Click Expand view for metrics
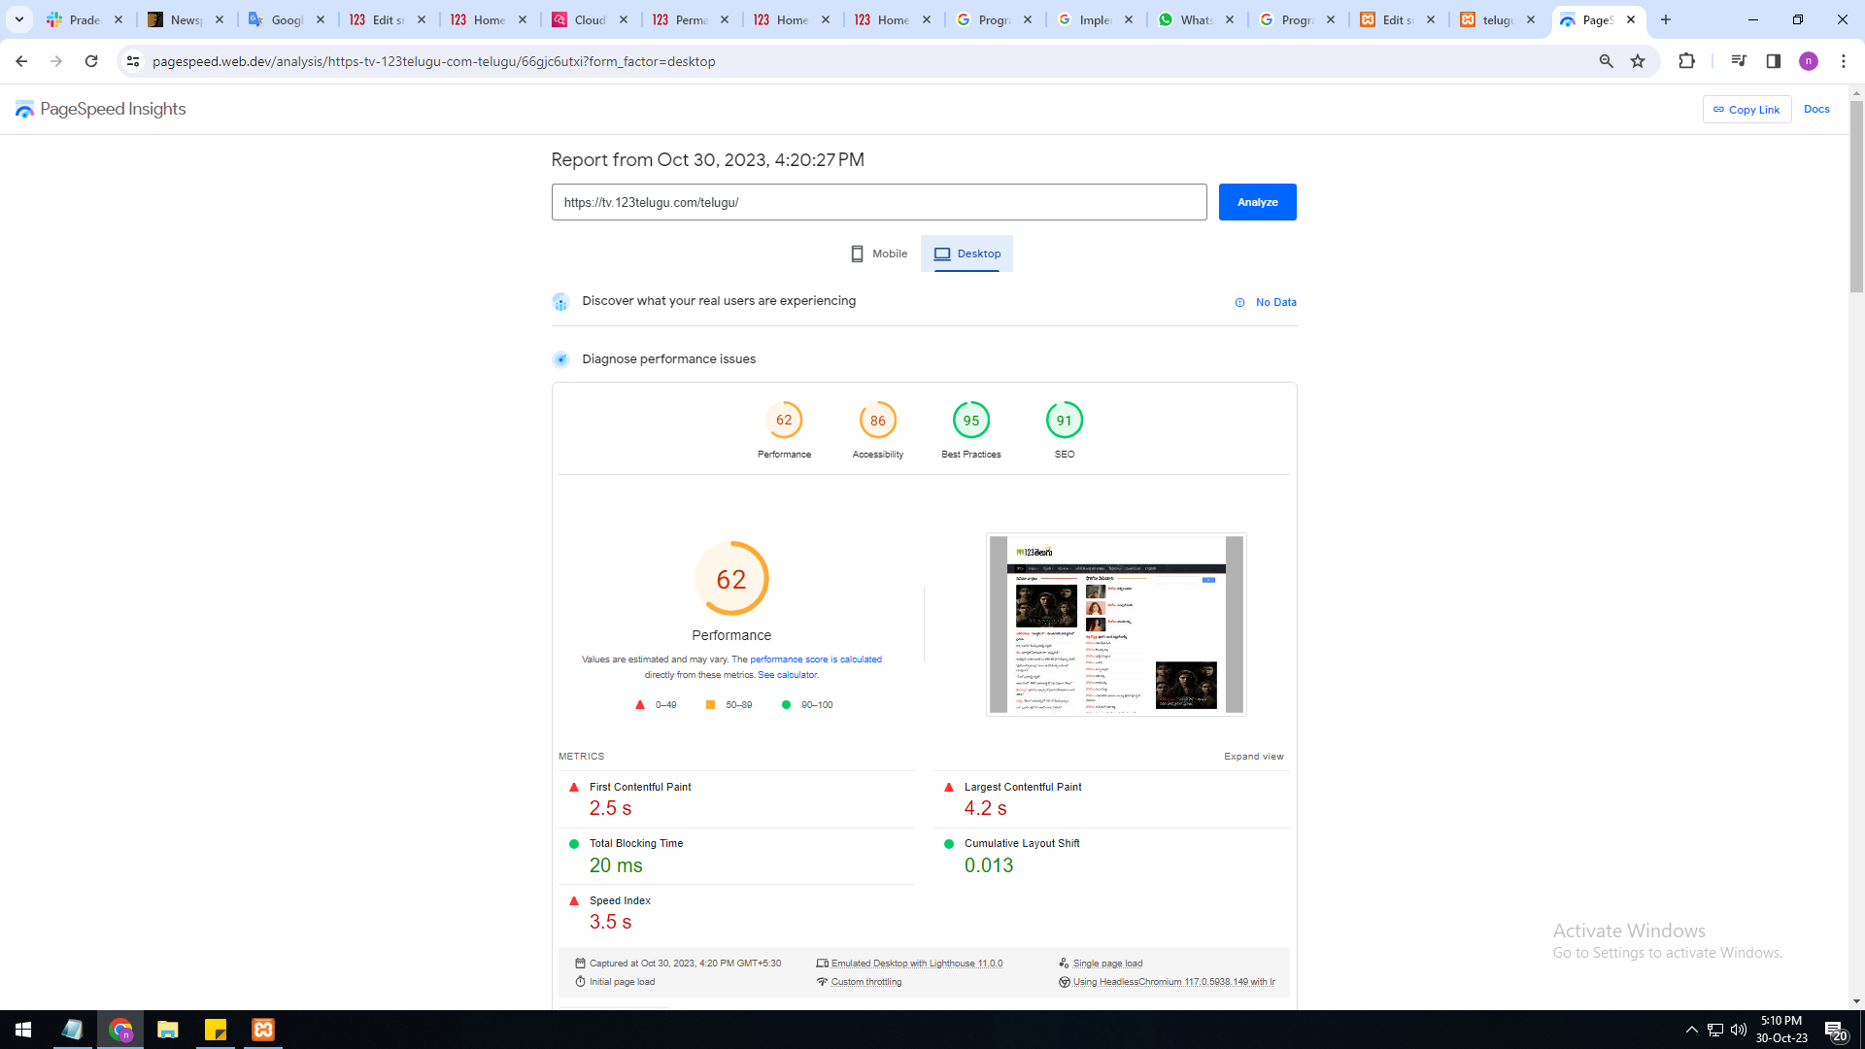The image size is (1865, 1049). tap(1253, 757)
